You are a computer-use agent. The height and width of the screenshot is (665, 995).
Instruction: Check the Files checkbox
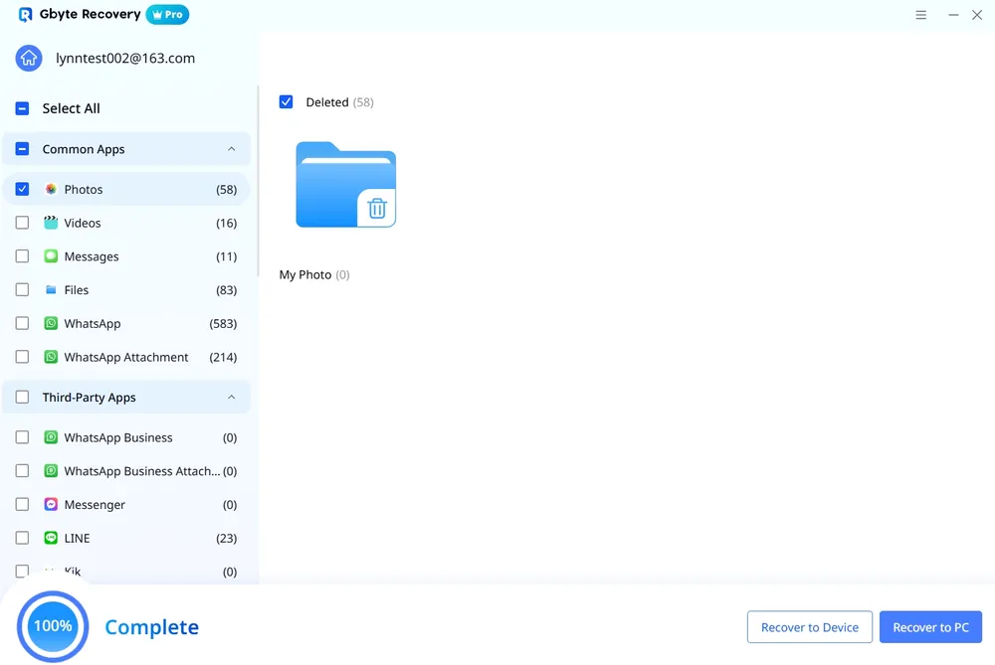click(x=22, y=289)
